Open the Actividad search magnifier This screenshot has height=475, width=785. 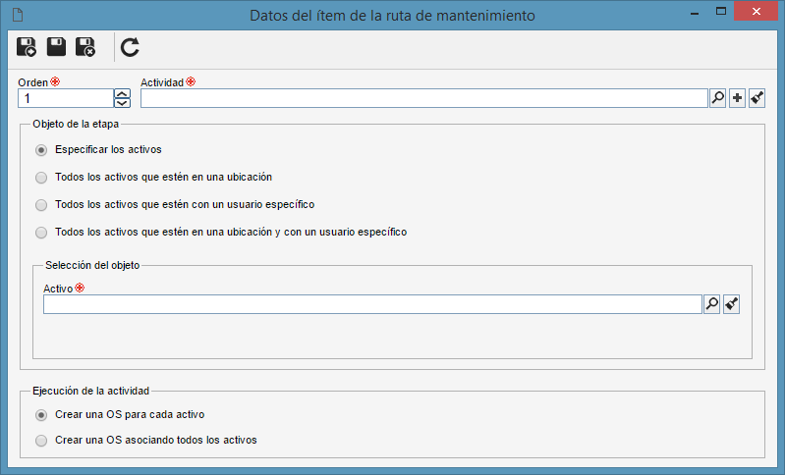pyautogui.click(x=718, y=98)
